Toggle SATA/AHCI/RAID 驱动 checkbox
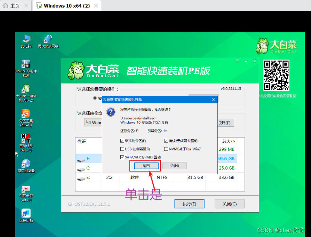 tap(122, 157)
